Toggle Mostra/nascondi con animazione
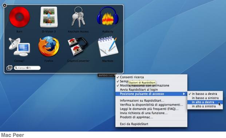 pos(151,85)
